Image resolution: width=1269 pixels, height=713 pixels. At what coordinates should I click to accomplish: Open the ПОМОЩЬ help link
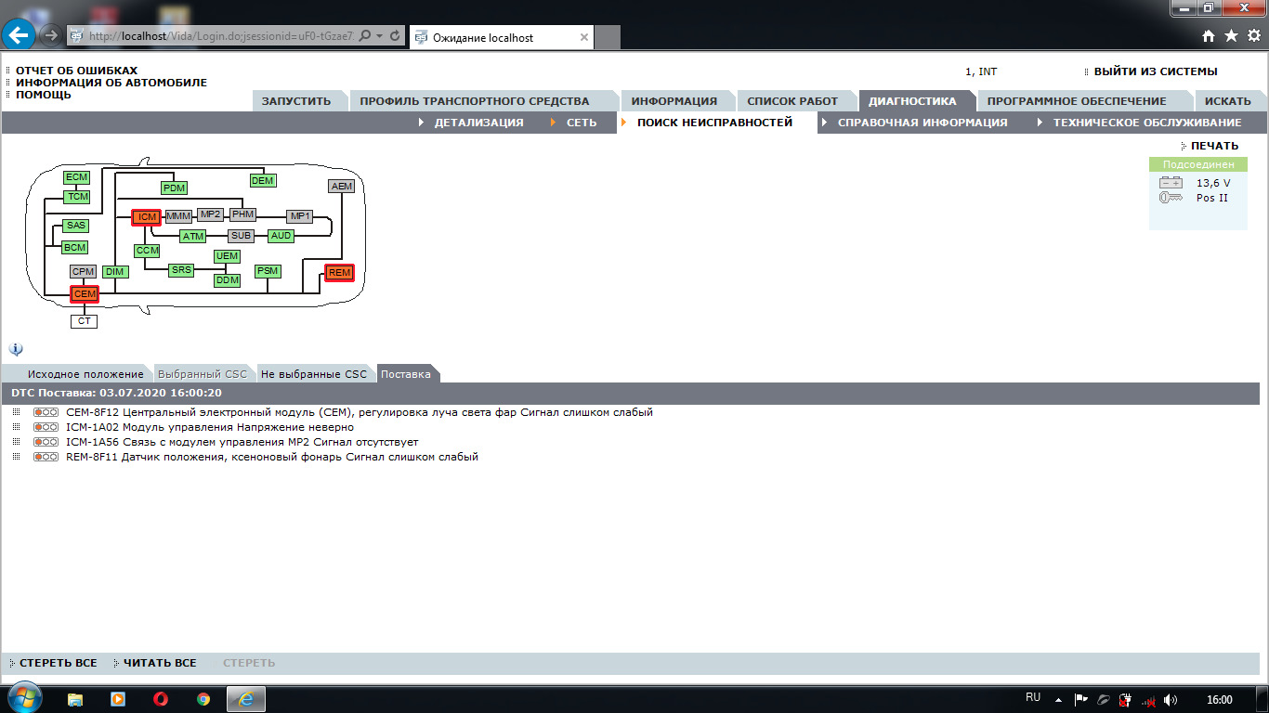[44, 95]
